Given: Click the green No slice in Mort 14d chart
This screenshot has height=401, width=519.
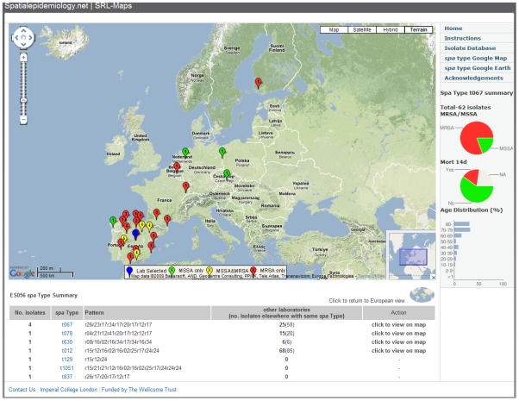Looking at the screenshot, I should [477, 192].
